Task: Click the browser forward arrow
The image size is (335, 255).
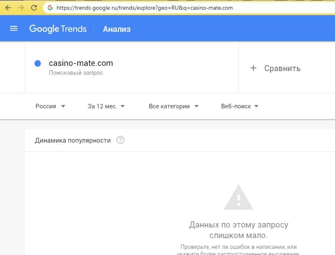Action: (x=21, y=8)
